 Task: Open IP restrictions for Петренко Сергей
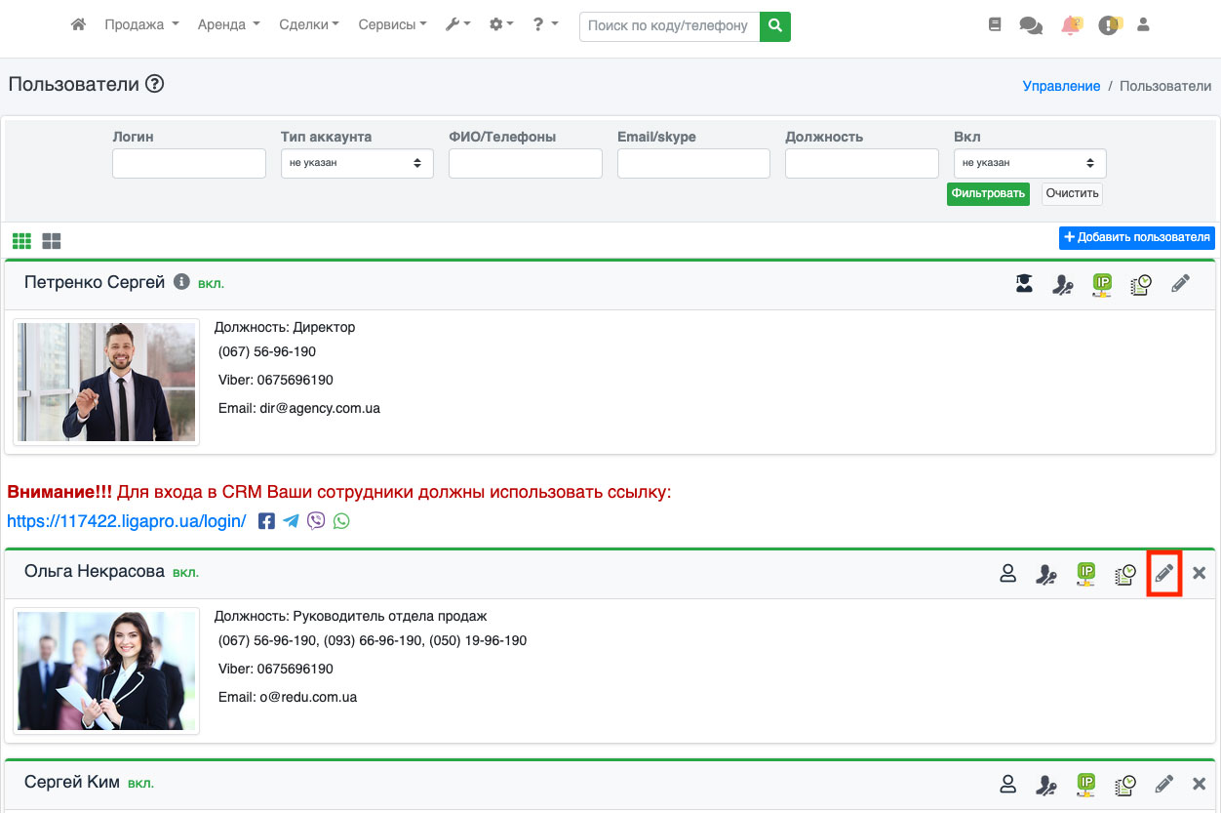[1102, 284]
